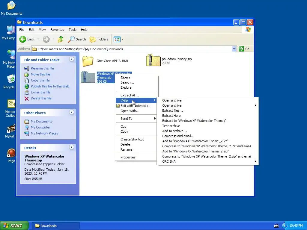Choose Extract to "Windows XP Watercolor Theme\"

click(207, 121)
